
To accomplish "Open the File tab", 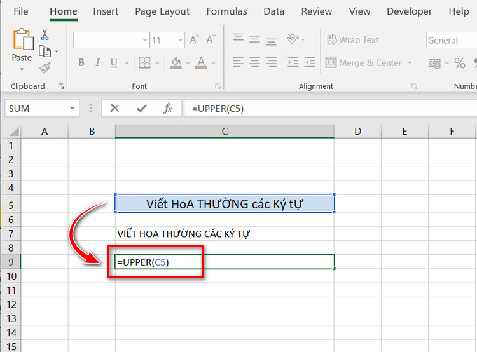I will point(21,11).
